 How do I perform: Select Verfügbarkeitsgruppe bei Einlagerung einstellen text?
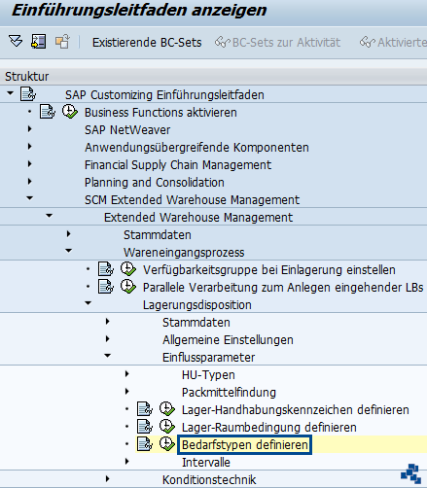(x=269, y=270)
